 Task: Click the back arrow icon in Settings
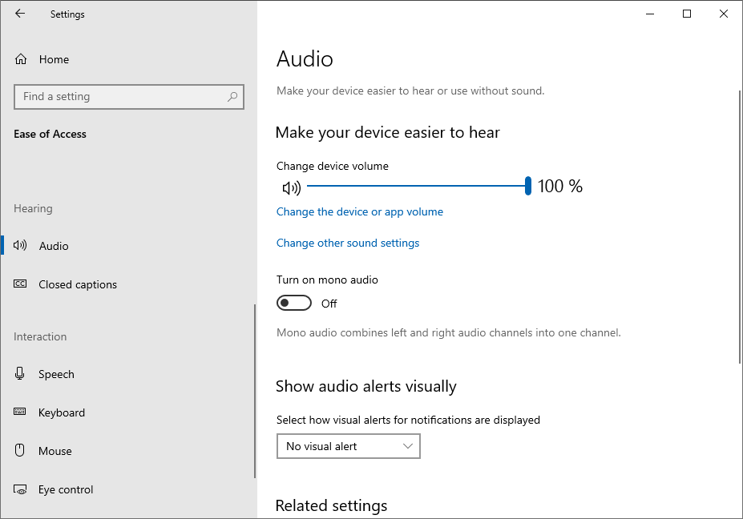[20, 14]
